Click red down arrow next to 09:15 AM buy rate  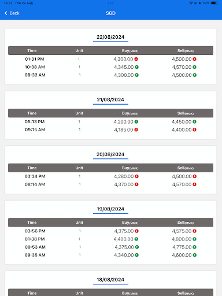136,129
